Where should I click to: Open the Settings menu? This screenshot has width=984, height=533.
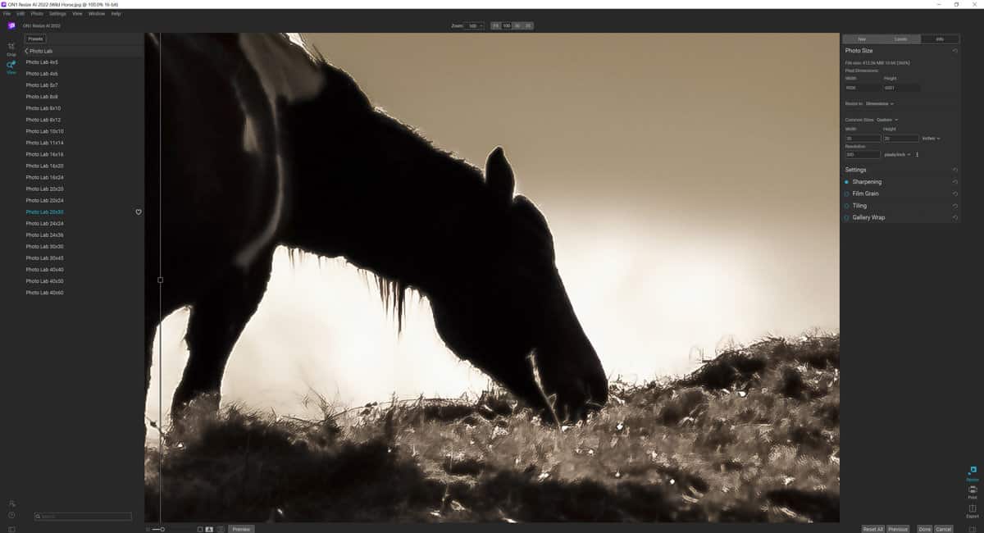pyautogui.click(x=57, y=14)
